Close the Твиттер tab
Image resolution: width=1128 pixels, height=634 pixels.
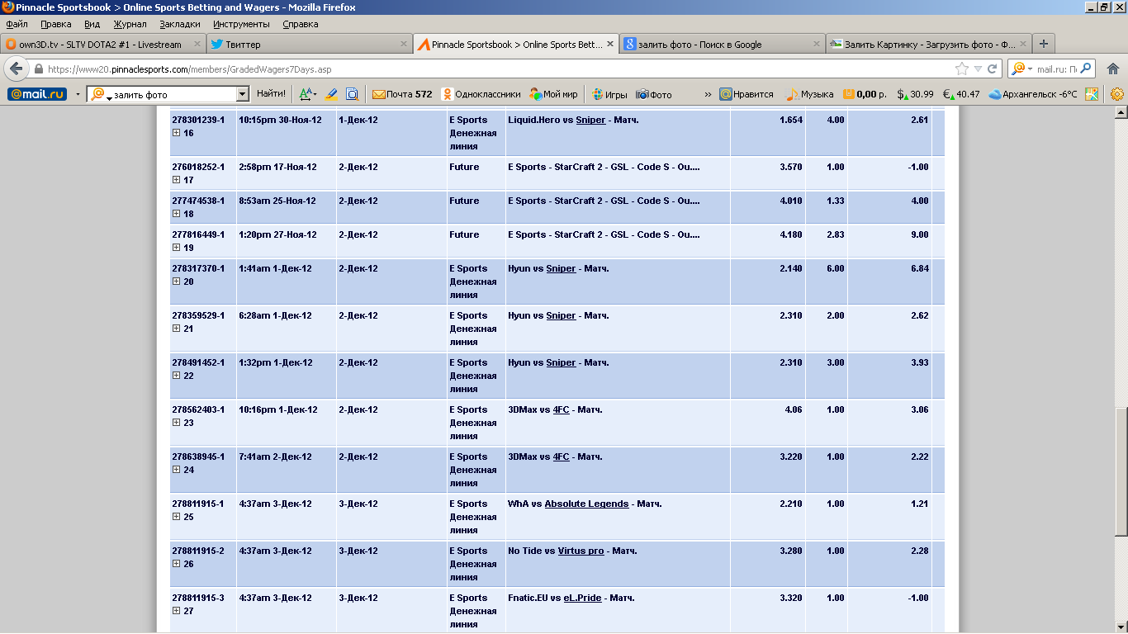point(403,44)
